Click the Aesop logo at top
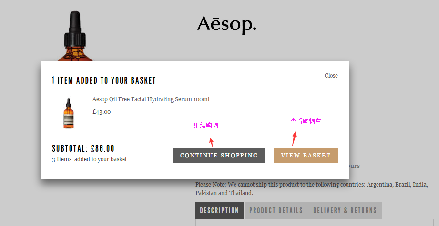The image size is (439, 226). 226,25
